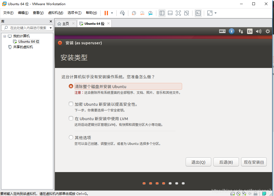This screenshot has width=274, height=196.
Task: Enable encrypting the new Ubuntu installation
Action: (x=71, y=104)
